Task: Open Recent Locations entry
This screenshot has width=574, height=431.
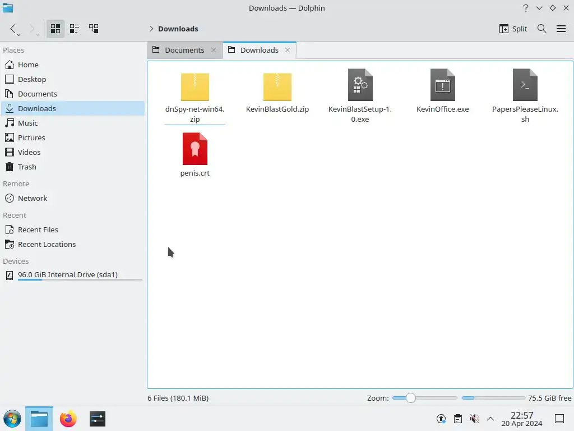Action: [x=72, y=245]
